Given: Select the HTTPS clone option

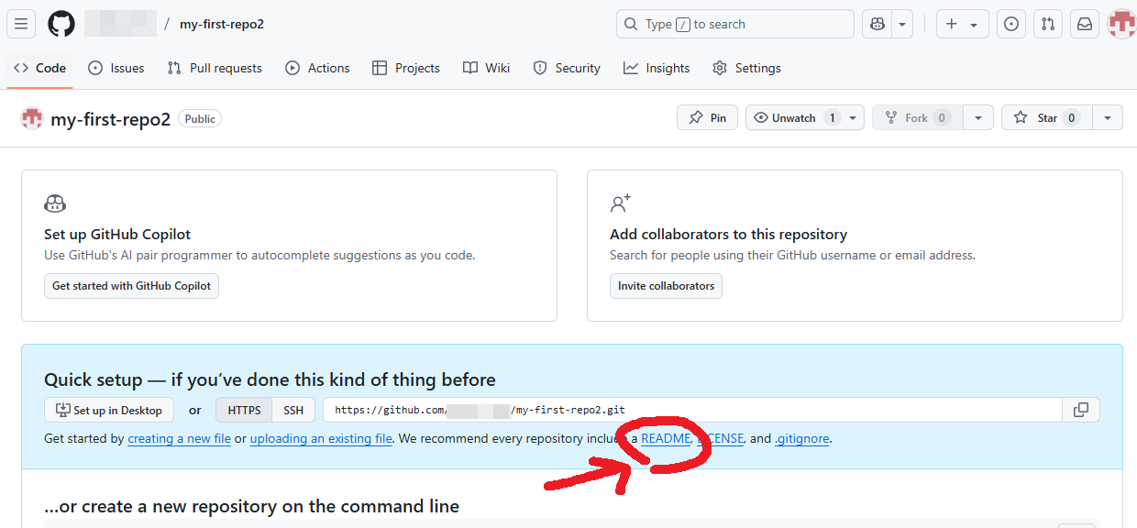Looking at the screenshot, I should pyautogui.click(x=243, y=410).
